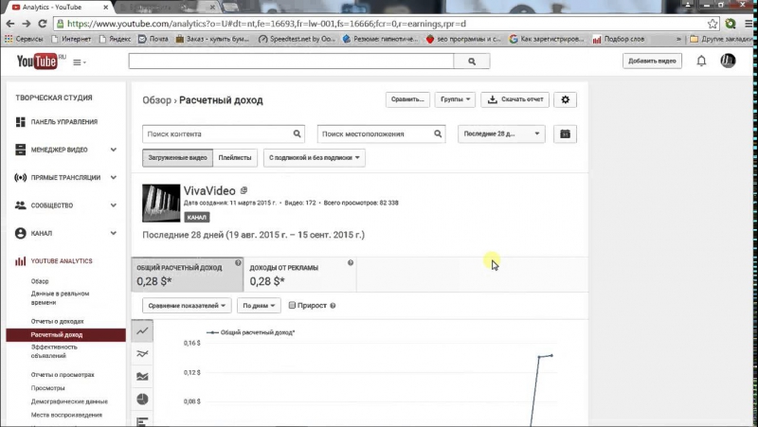Screen dimensions: 758x427
Task: Click browser address bar URL
Action: tap(266, 24)
